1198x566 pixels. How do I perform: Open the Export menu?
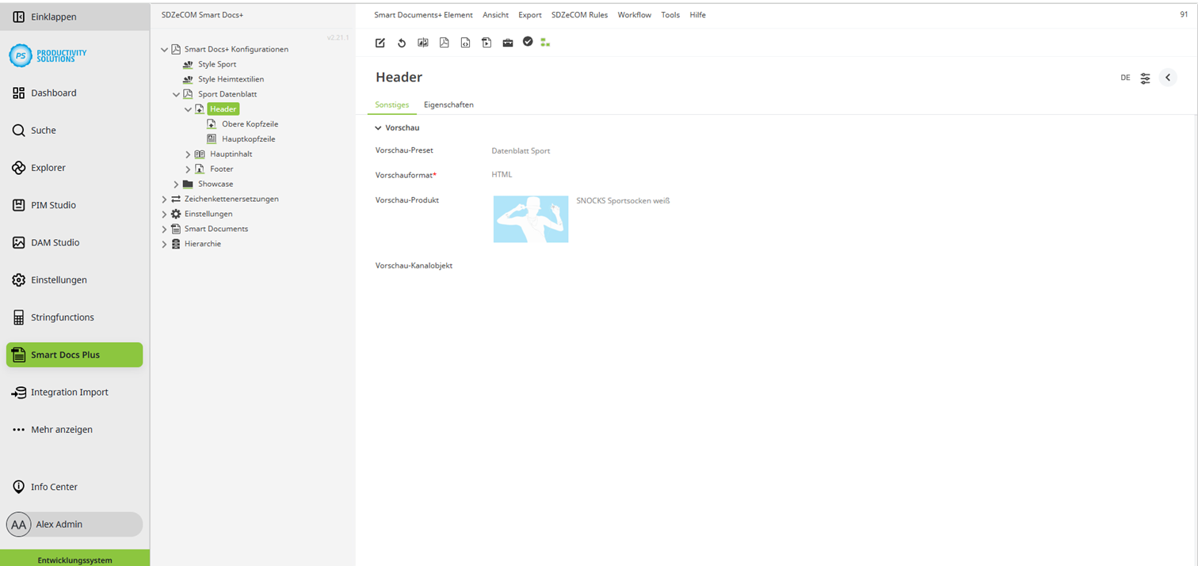530,15
